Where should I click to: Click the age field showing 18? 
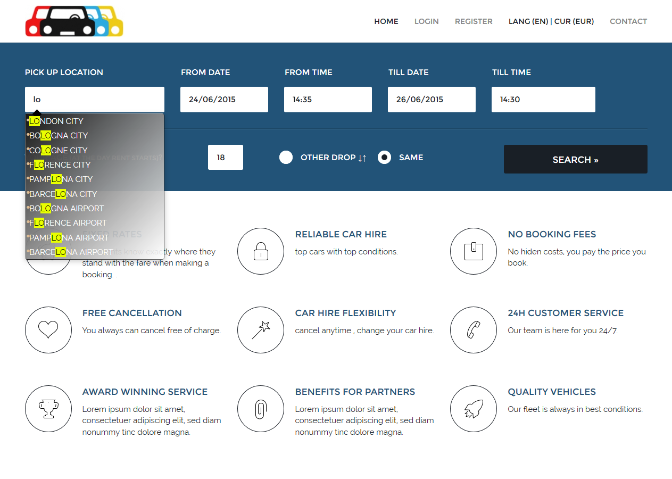click(226, 158)
